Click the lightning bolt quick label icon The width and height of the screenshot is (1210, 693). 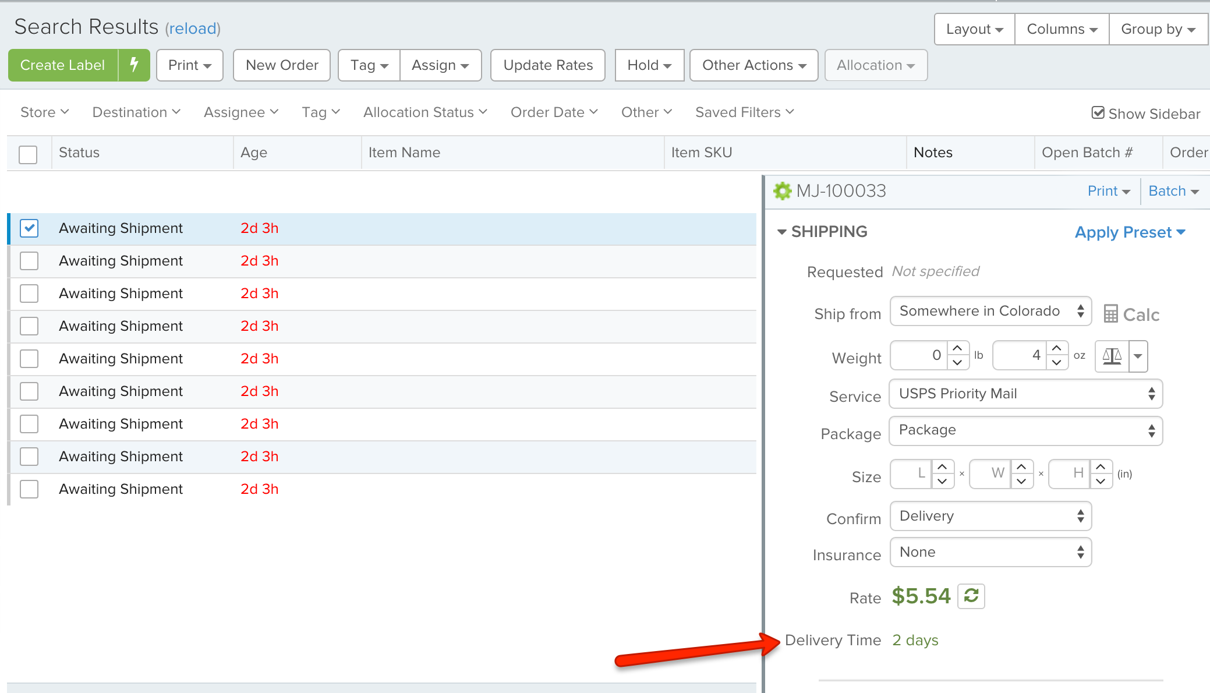pos(134,65)
